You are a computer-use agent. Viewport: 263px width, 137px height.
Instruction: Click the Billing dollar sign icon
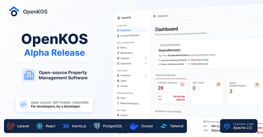coord(118,48)
